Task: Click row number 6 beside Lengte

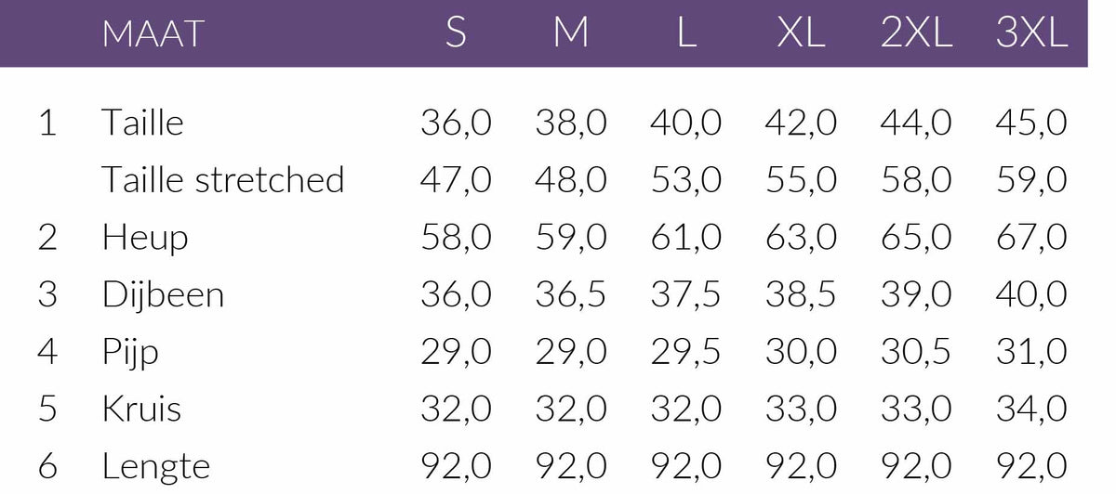Action: [x=47, y=466]
